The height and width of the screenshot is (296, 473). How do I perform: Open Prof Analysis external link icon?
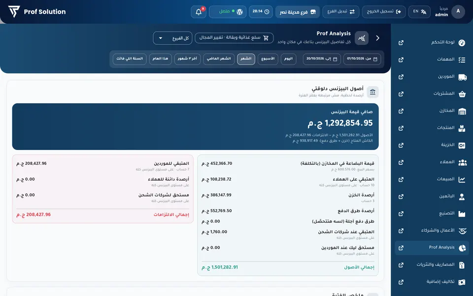click(401, 248)
